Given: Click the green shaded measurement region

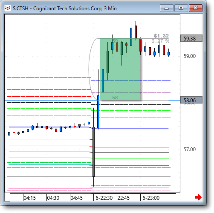Looking at the screenshot, I should point(120,69).
